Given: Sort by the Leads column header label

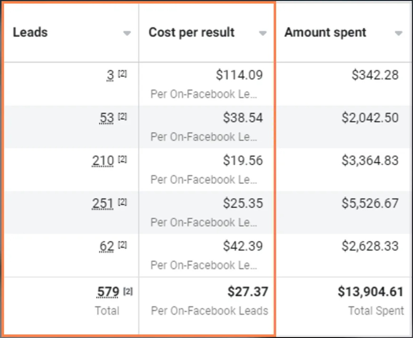Looking at the screenshot, I should coord(30,32).
